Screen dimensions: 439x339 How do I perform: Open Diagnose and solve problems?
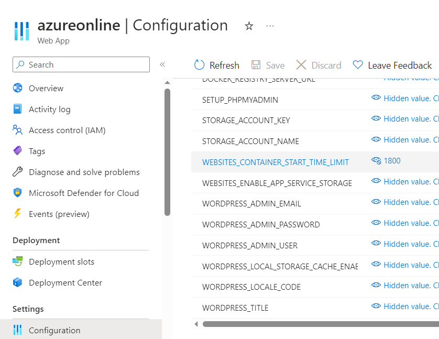[x=84, y=172]
